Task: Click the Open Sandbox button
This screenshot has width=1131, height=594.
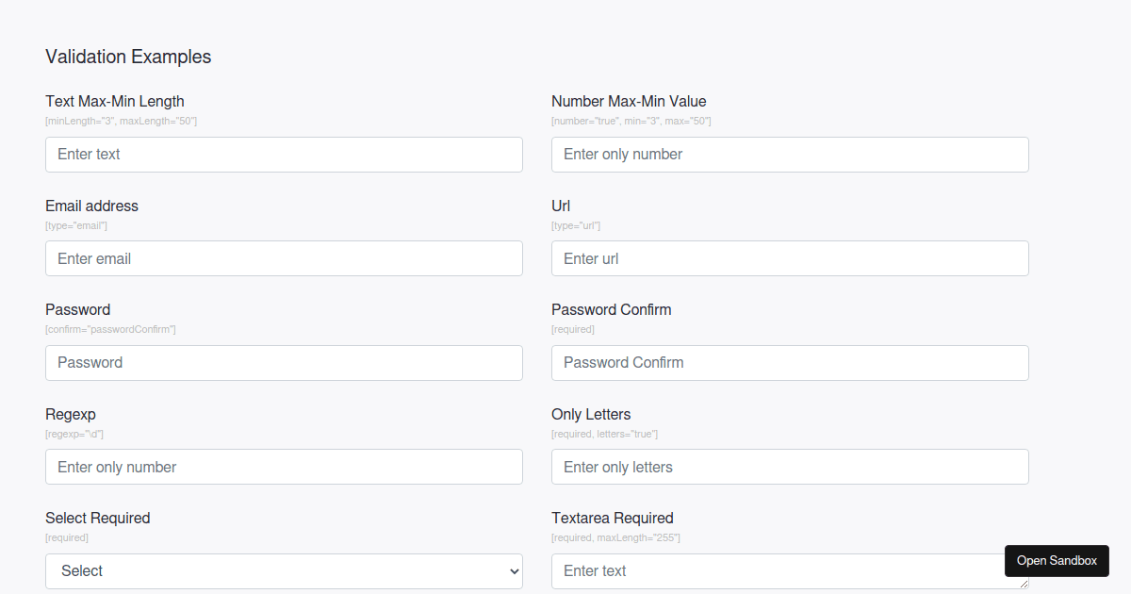Action: [x=1057, y=560]
